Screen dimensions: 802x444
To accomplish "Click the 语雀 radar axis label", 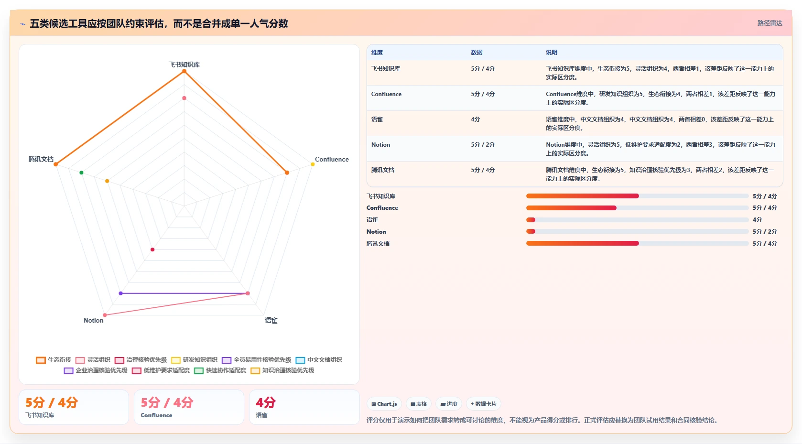I will point(271,320).
